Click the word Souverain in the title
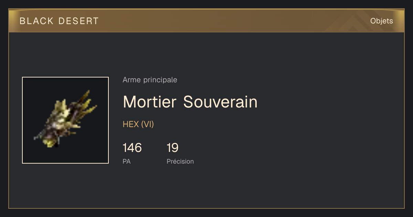This screenshot has height=217, width=413. 220,102
